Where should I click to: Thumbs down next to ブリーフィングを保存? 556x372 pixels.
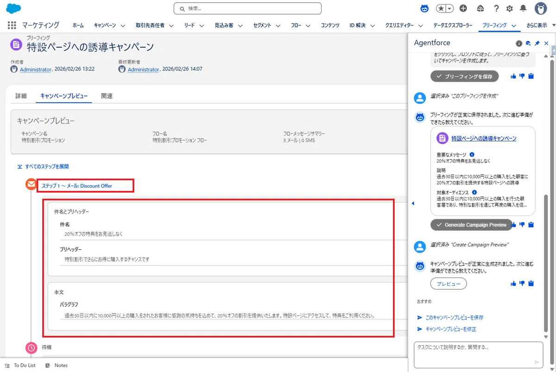click(522, 76)
